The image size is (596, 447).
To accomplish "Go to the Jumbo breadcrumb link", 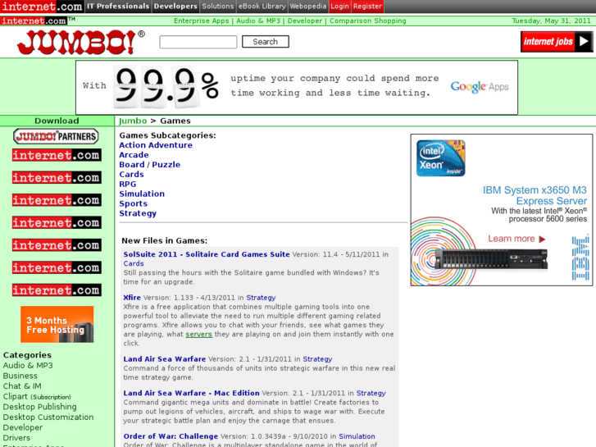I will click(x=133, y=121).
